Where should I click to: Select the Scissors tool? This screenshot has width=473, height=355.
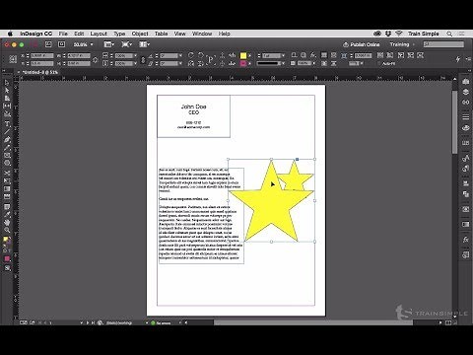[x=7, y=174]
